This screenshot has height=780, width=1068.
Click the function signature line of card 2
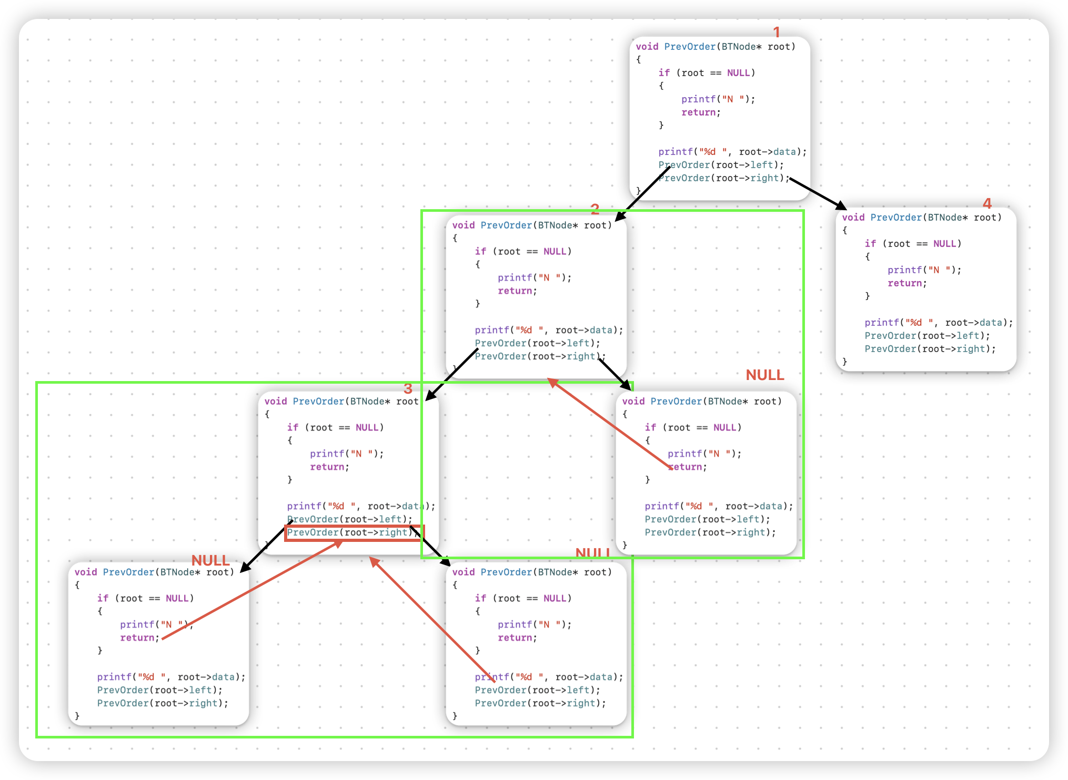click(x=532, y=225)
